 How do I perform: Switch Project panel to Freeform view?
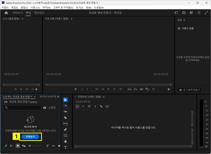24,146
